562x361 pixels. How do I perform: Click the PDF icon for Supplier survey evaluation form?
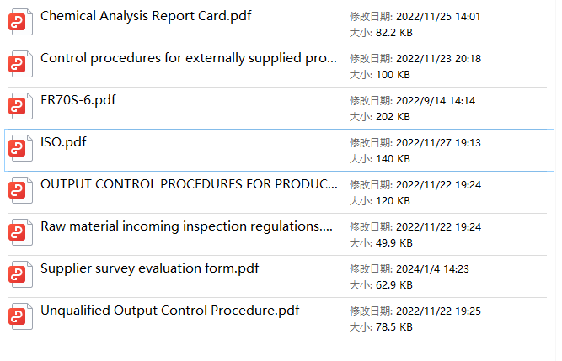point(20,275)
